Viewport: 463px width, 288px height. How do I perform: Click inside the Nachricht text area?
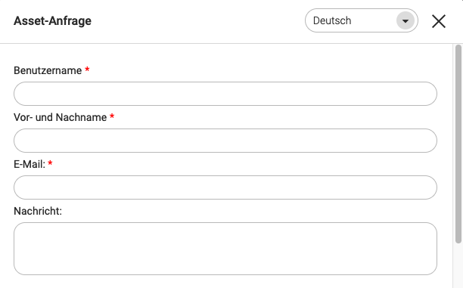coord(225,249)
